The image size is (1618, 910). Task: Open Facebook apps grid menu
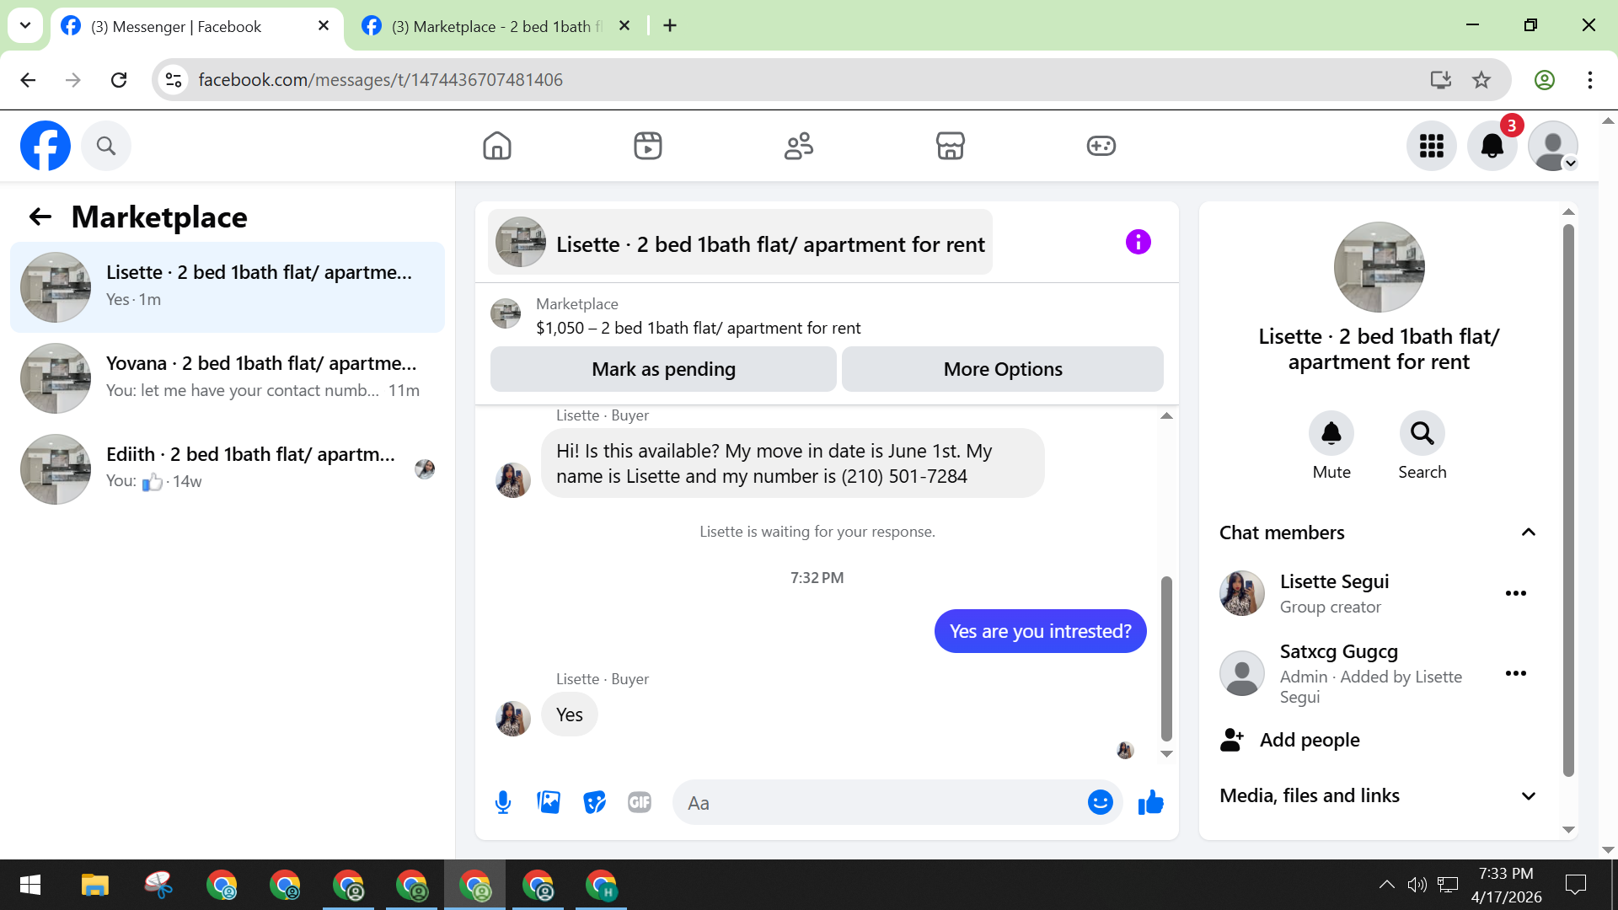pyautogui.click(x=1431, y=146)
